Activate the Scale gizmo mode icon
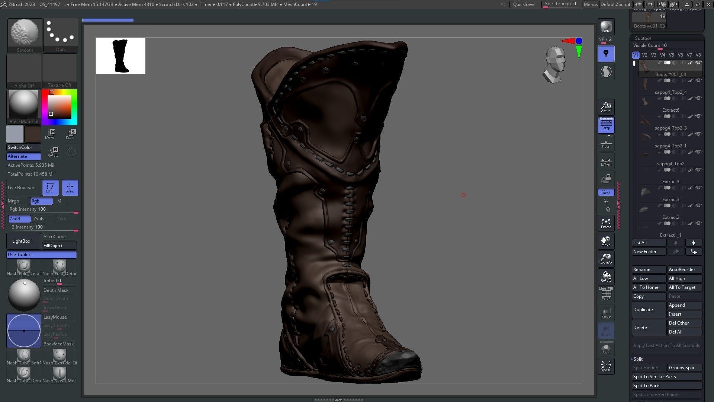Viewport: 714px width, 402px height. pos(70,134)
